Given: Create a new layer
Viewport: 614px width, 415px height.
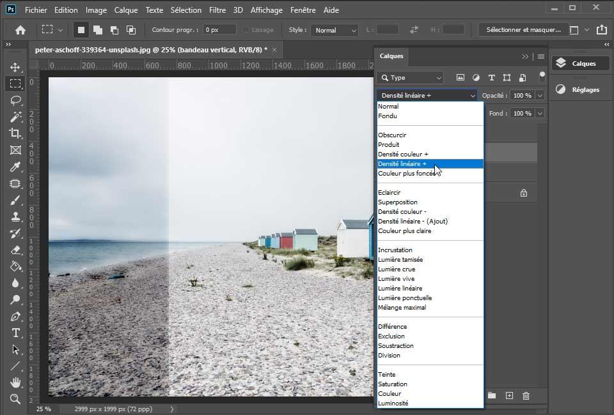Looking at the screenshot, I should [509, 396].
